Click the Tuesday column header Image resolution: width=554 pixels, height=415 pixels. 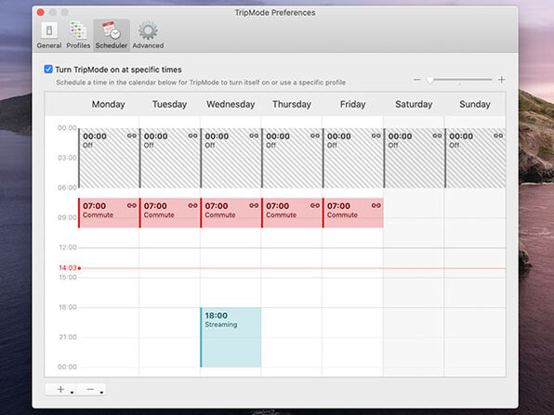pos(169,104)
